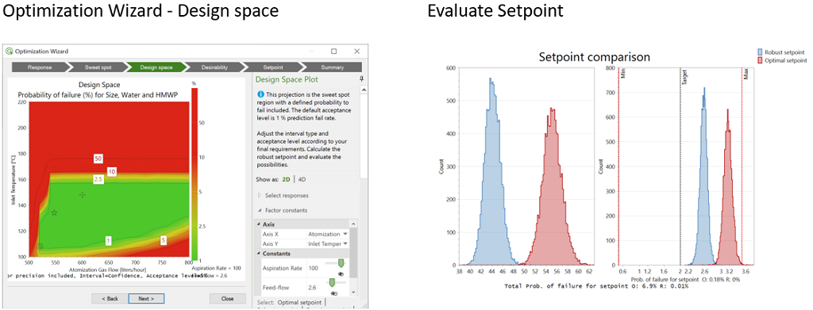Select the crosshair setpoint marker on plot

(x=82, y=194)
